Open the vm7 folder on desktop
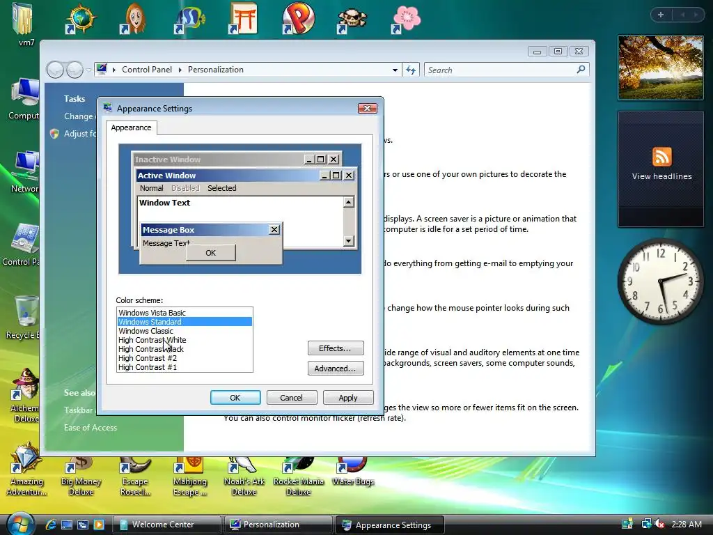 [23, 24]
